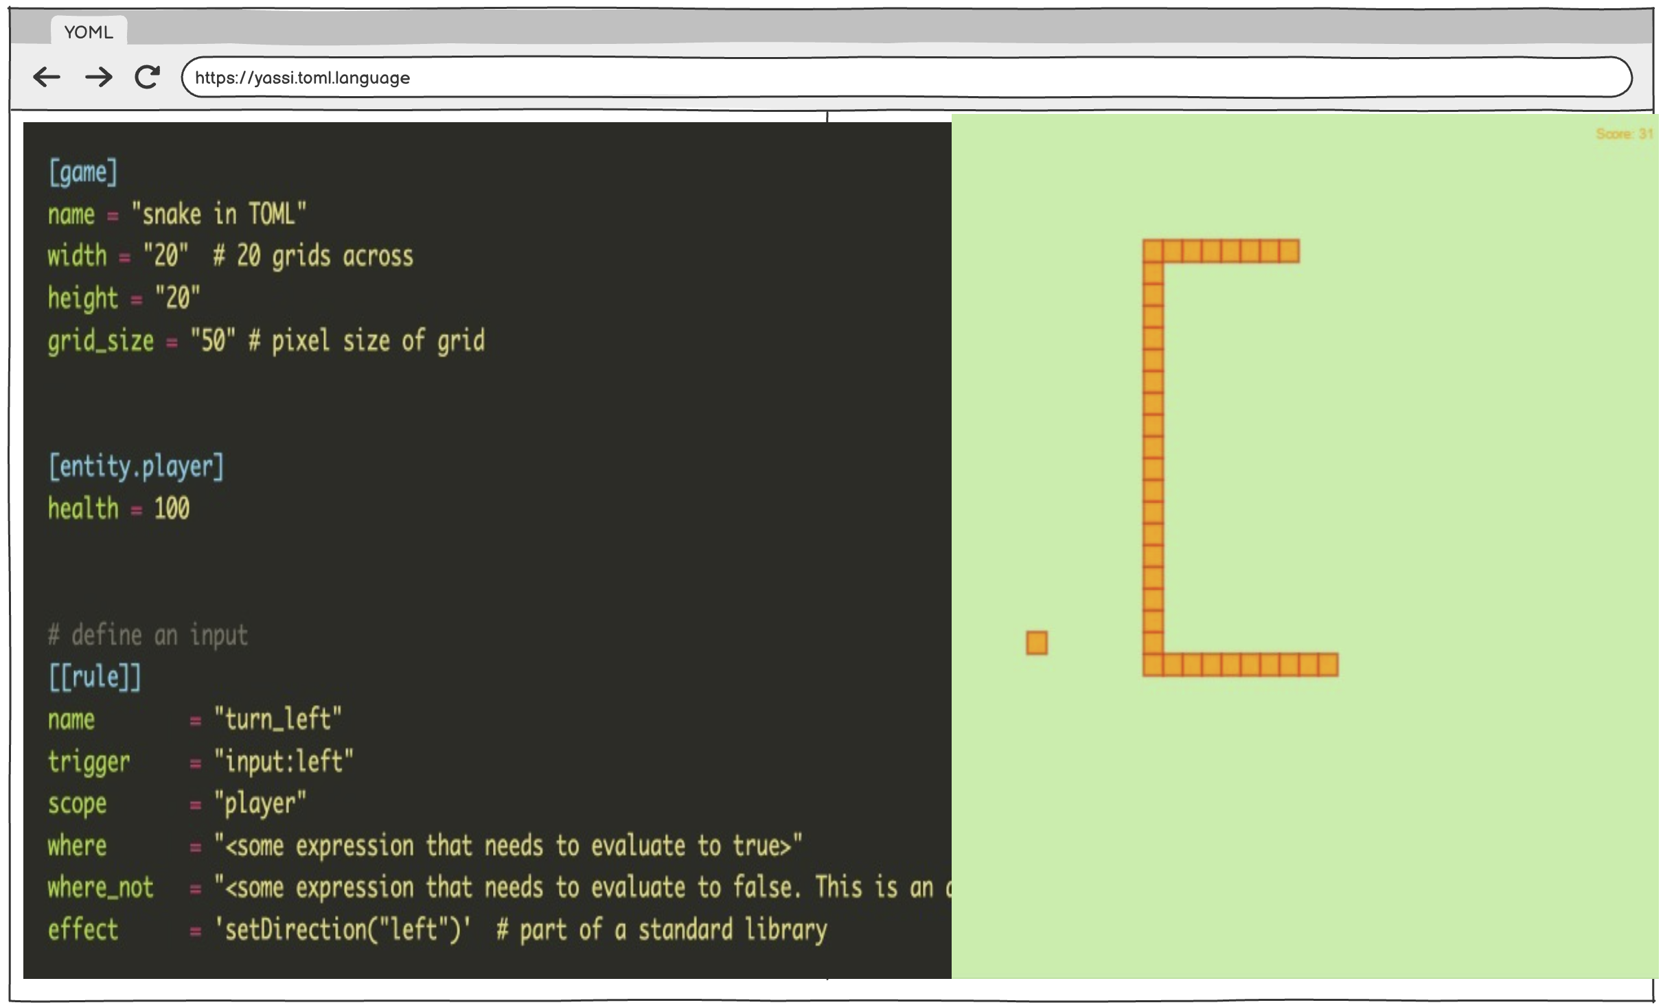
Task: Click the [game] section header
Action: pos(83,172)
